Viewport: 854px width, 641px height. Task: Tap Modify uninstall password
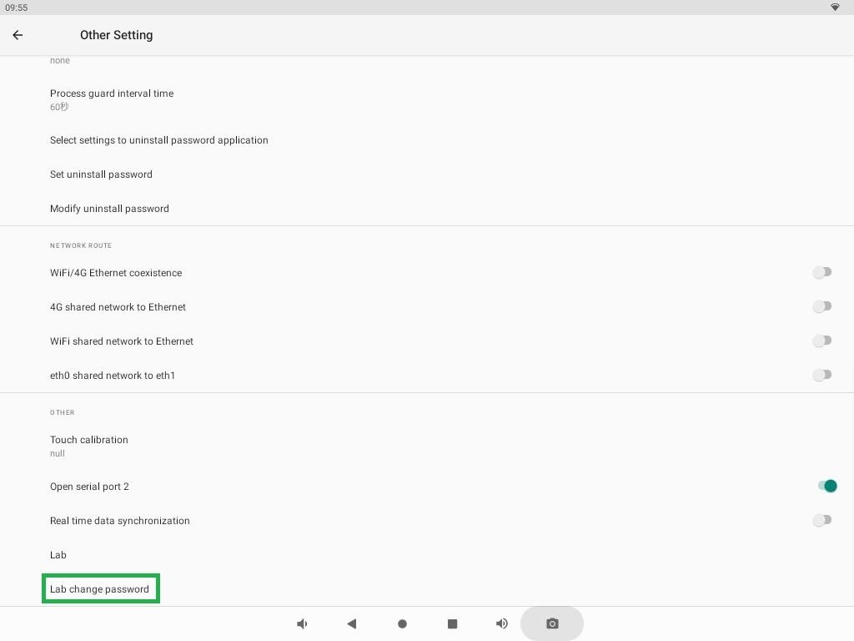pos(109,209)
